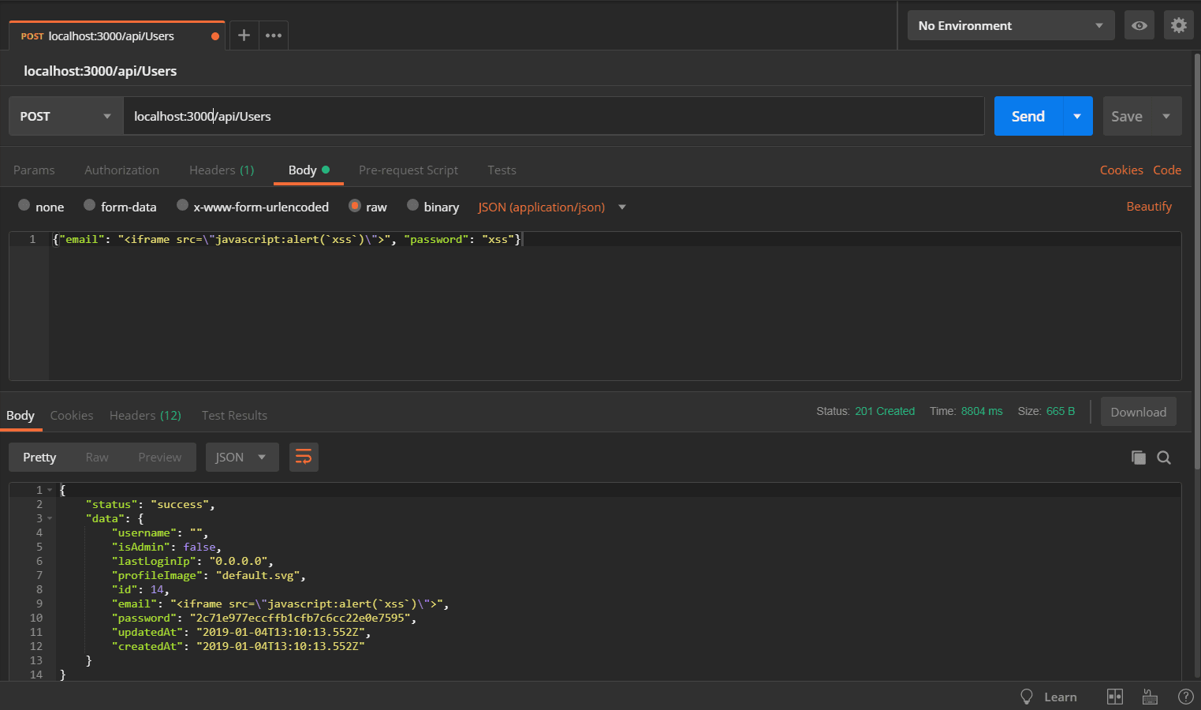Click the request URL input field
Viewport: 1201px width, 710px height.
point(554,116)
